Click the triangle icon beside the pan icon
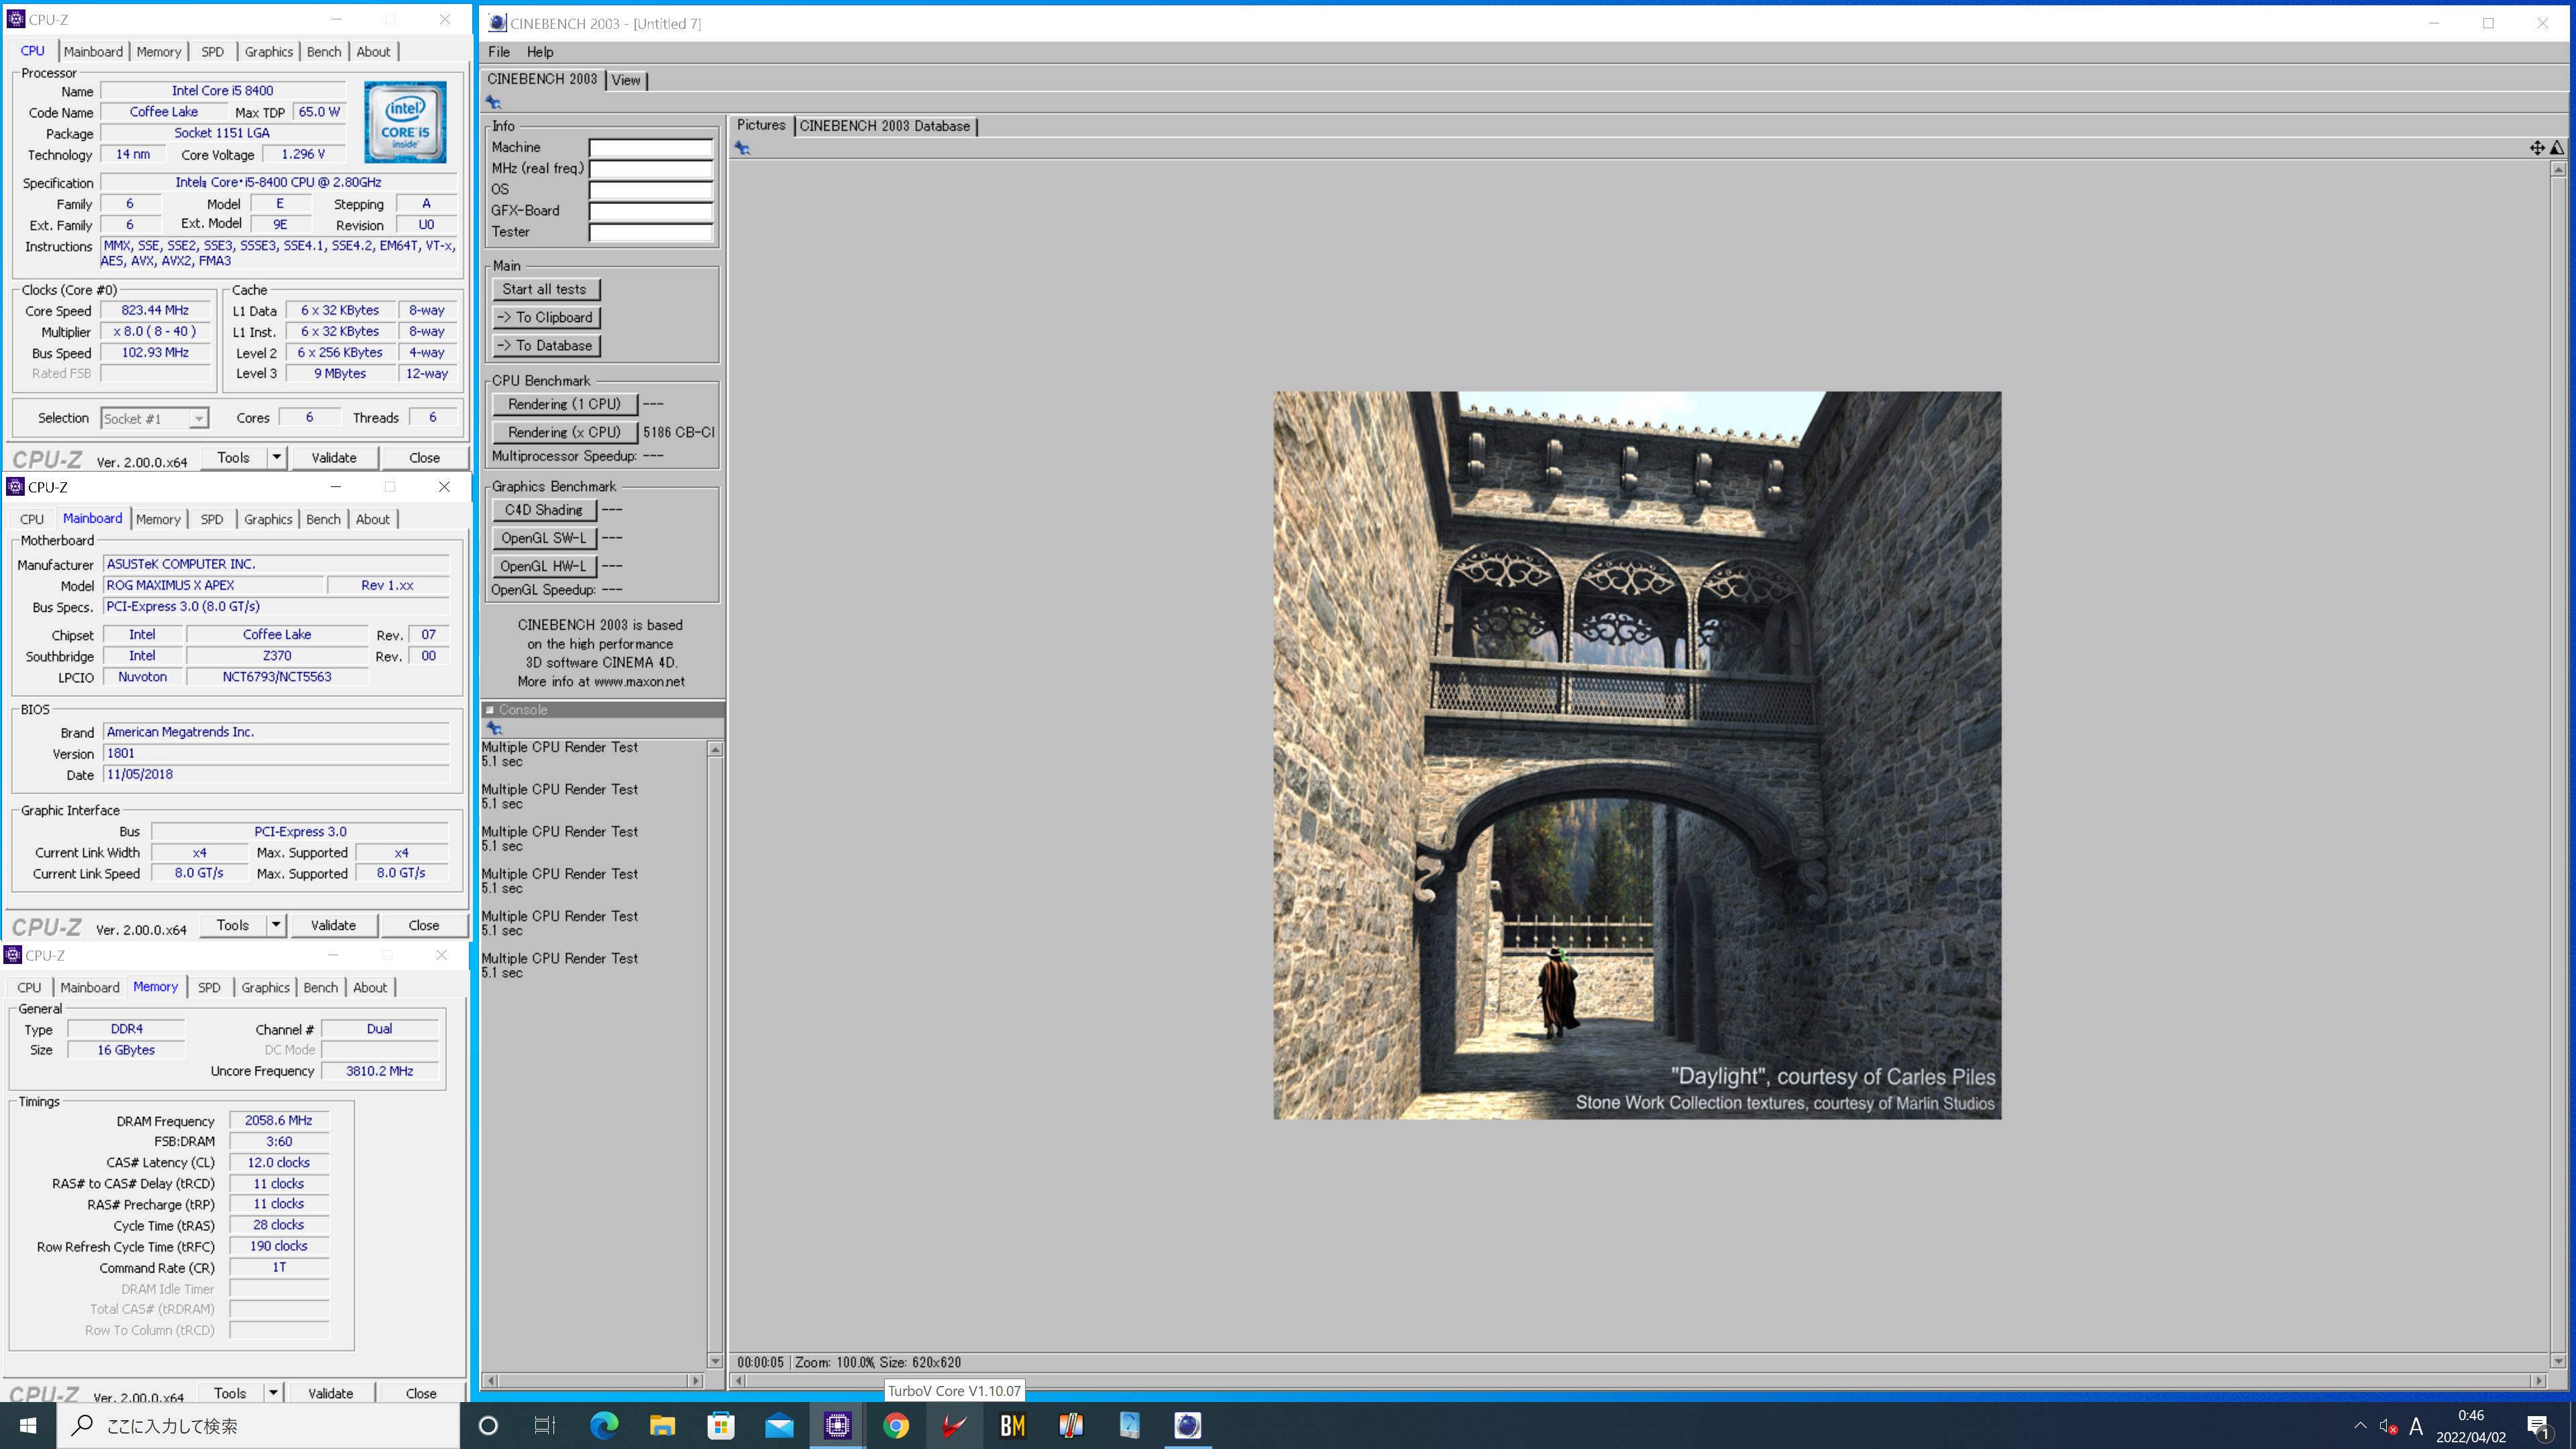This screenshot has height=1449, width=2576. point(2557,148)
